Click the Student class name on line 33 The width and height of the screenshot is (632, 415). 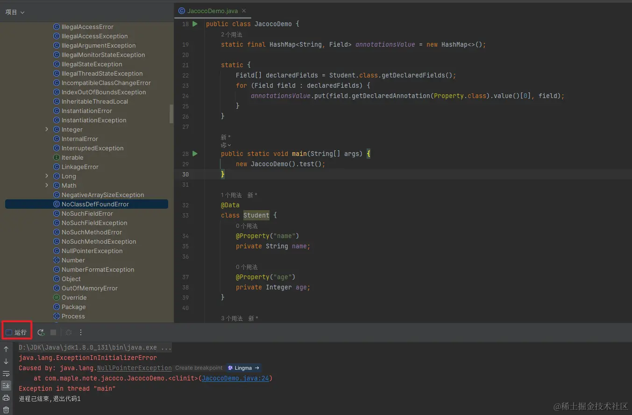(x=256, y=215)
